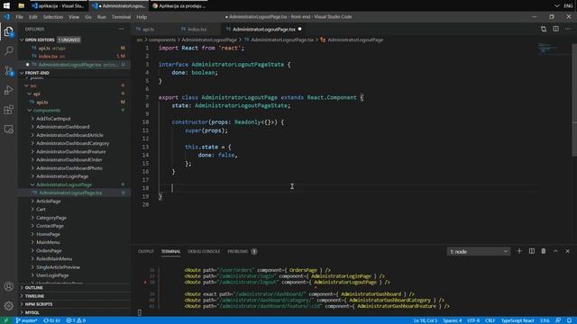This screenshot has width=577, height=324.
Task: Switch to the DEBUG CONSOLE panel tab
Action: pyautogui.click(x=204, y=252)
